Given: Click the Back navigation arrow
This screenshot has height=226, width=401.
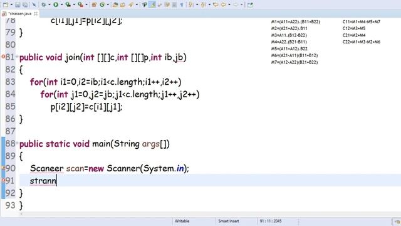Looking at the screenshot, I should (223, 4).
